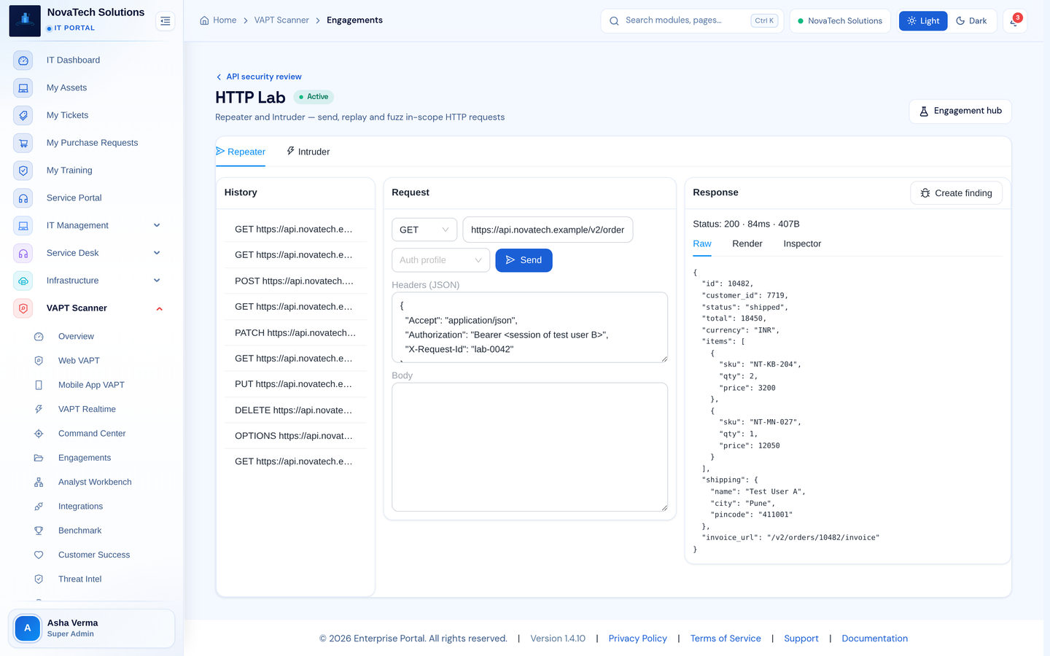Click the My Purchase Requests cart icon
The image size is (1050, 656).
coord(23,143)
